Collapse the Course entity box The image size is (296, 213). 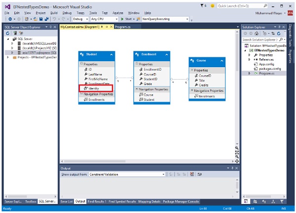pos(222,61)
